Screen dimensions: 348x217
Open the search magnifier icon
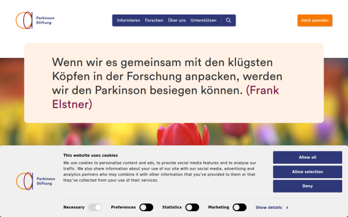coord(229,20)
